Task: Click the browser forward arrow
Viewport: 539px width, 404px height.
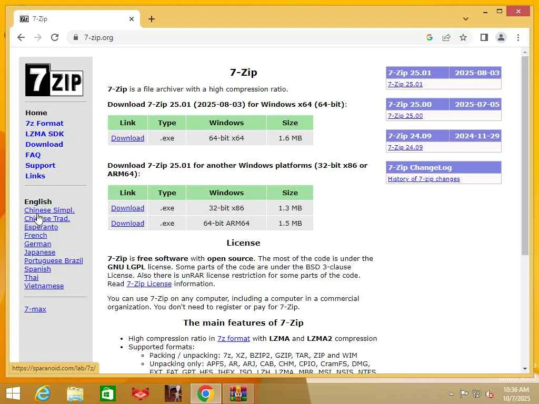Action: coord(38,37)
